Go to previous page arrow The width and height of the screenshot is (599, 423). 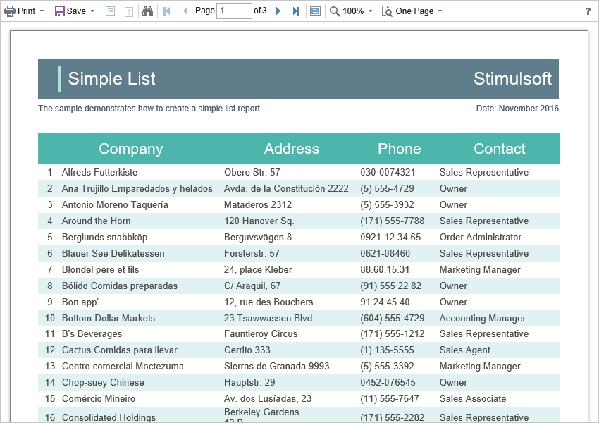pos(185,11)
